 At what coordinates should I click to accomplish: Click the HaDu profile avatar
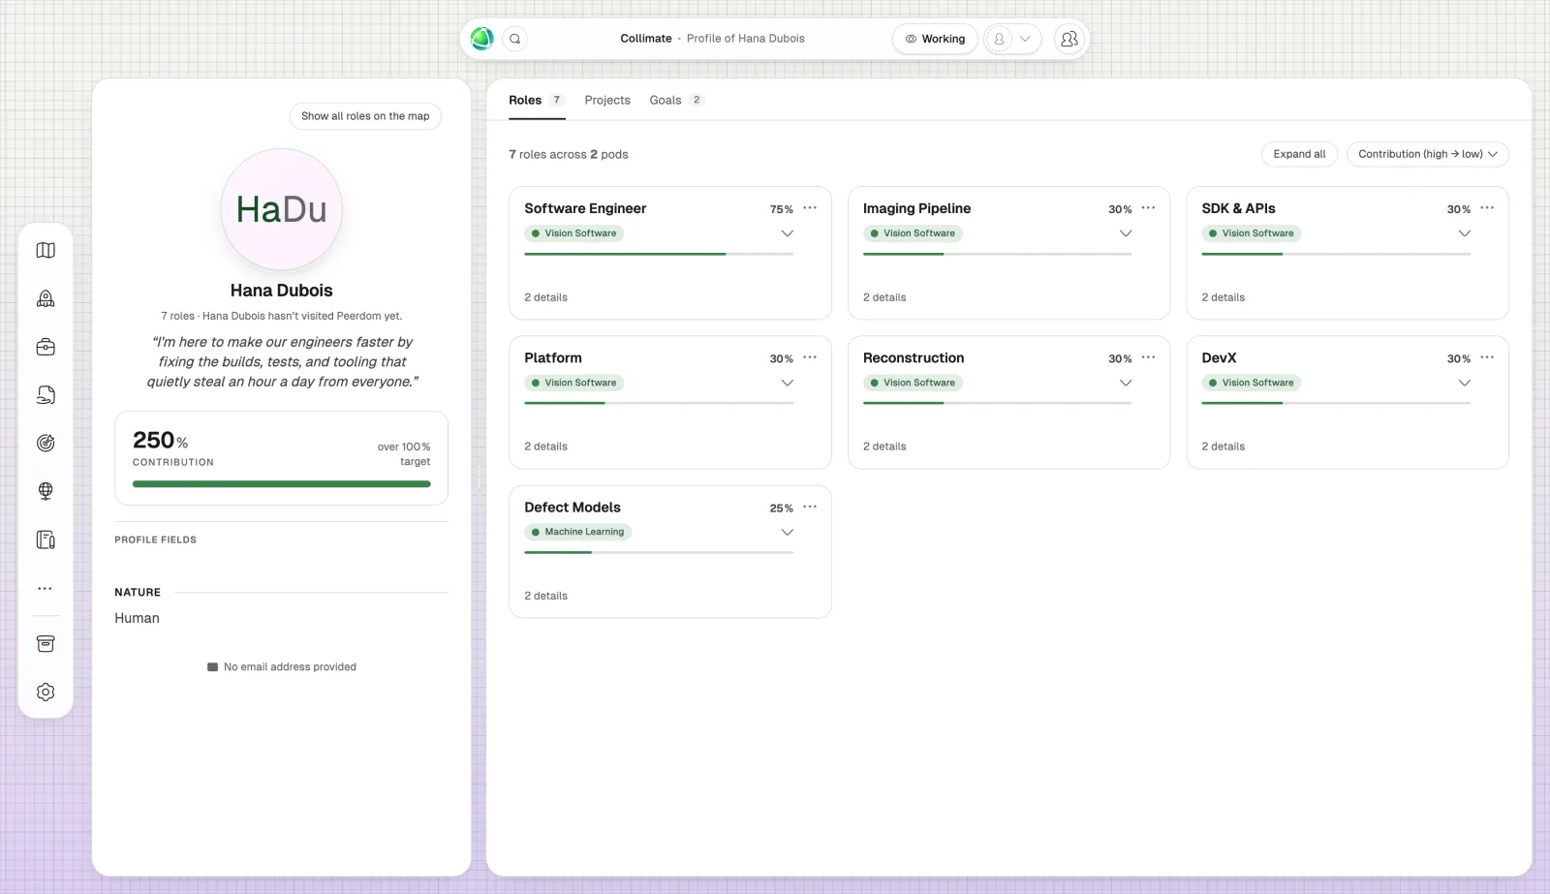point(282,209)
